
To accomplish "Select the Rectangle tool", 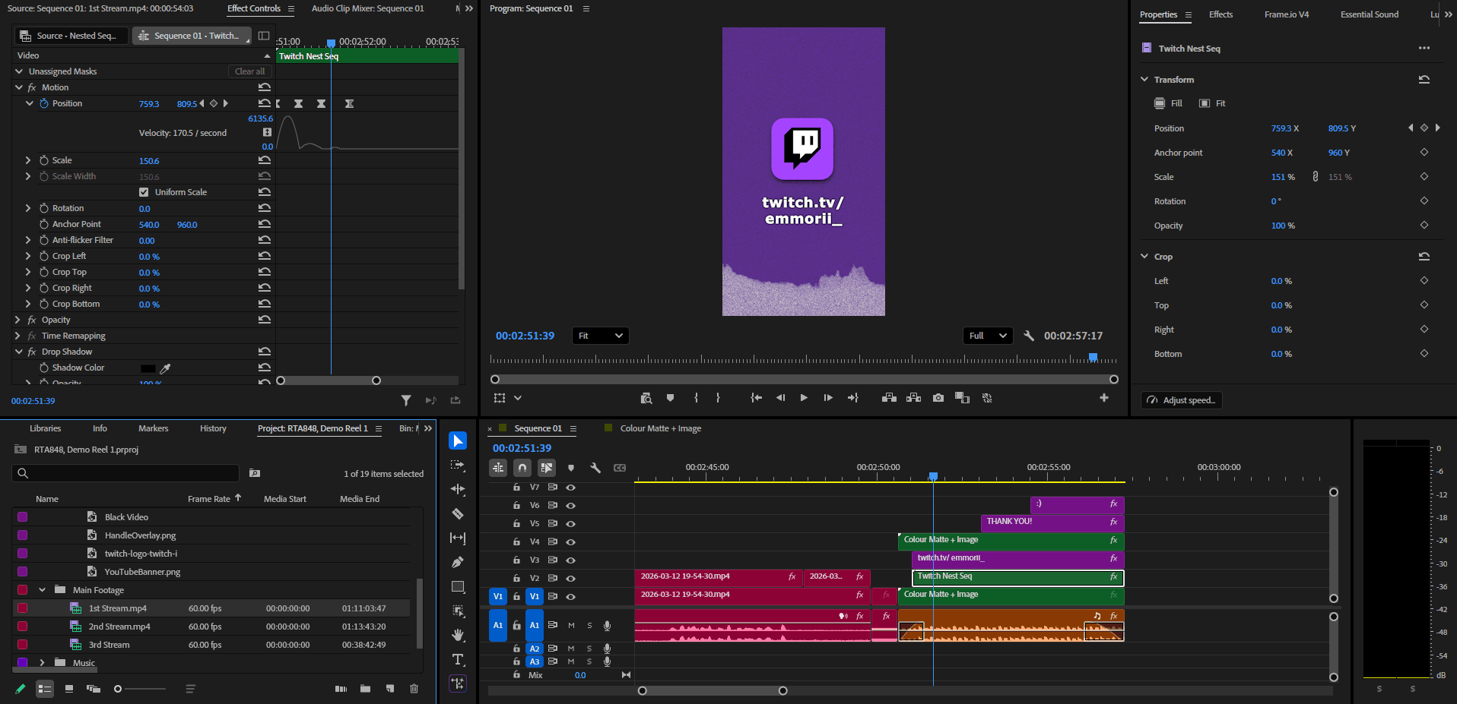I will tap(458, 586).
